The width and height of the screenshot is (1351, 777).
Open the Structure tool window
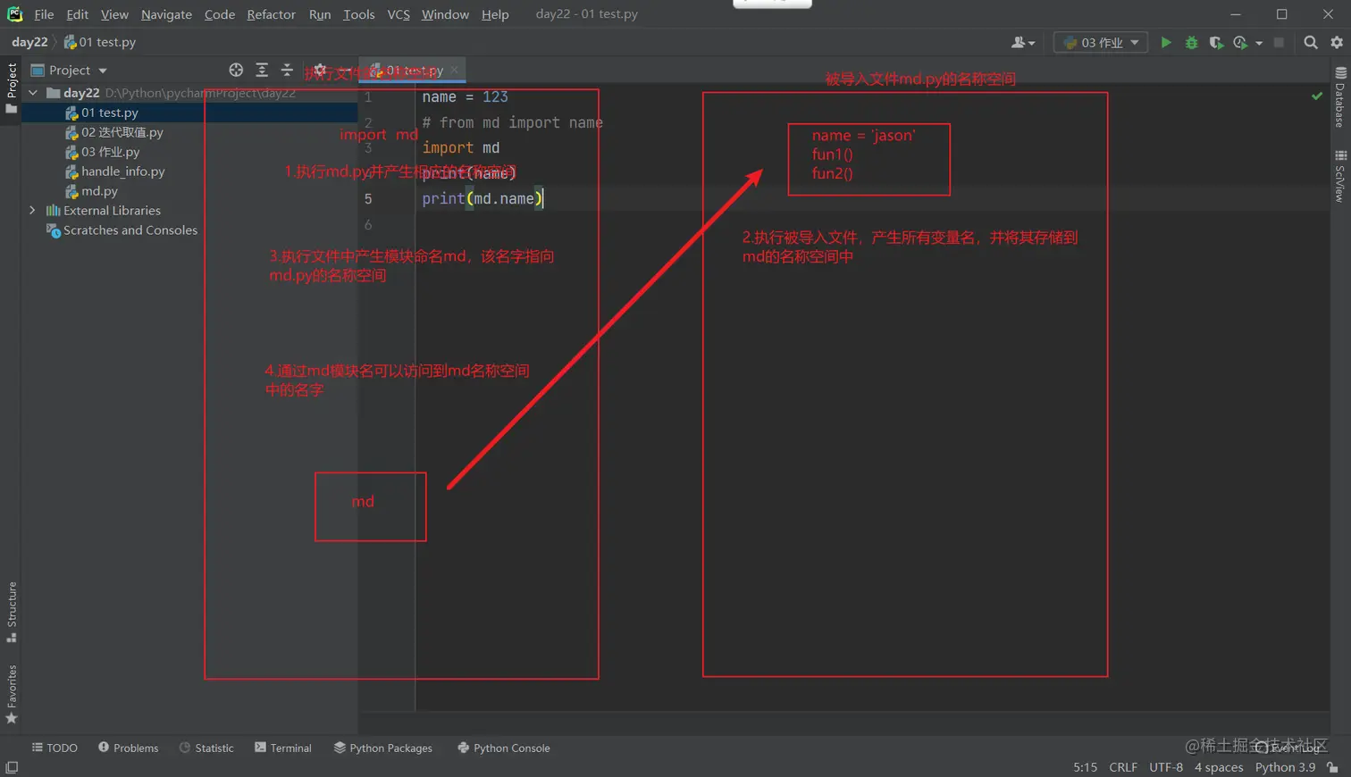pyautogui.click(x=12, y=612)
